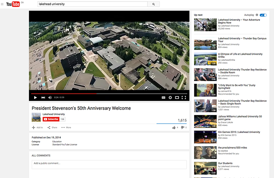Expand the More actions menu
The width and height of the screenshot is (274, 178).
(66, 127)
